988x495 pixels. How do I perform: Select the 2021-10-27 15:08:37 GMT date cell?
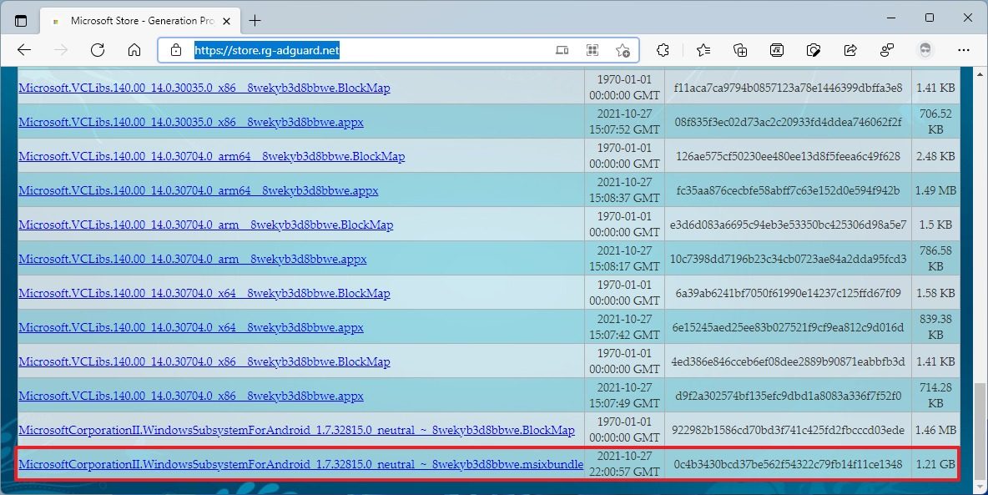pyautogui.click(x=624, y=190)
